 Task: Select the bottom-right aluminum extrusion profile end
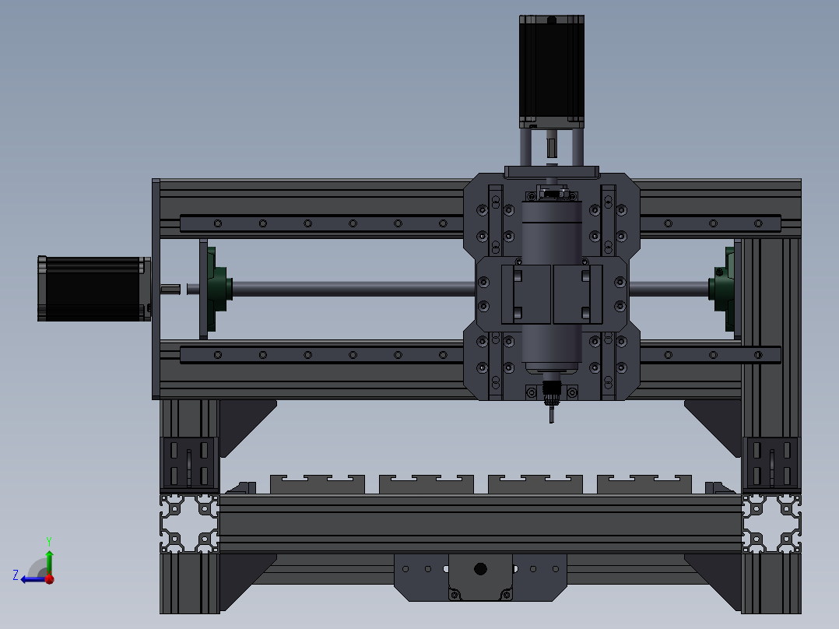[771, 522]
